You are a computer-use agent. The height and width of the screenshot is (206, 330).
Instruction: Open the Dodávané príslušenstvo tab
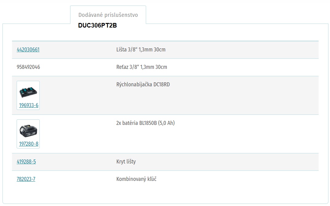click(x=108, y=15)
